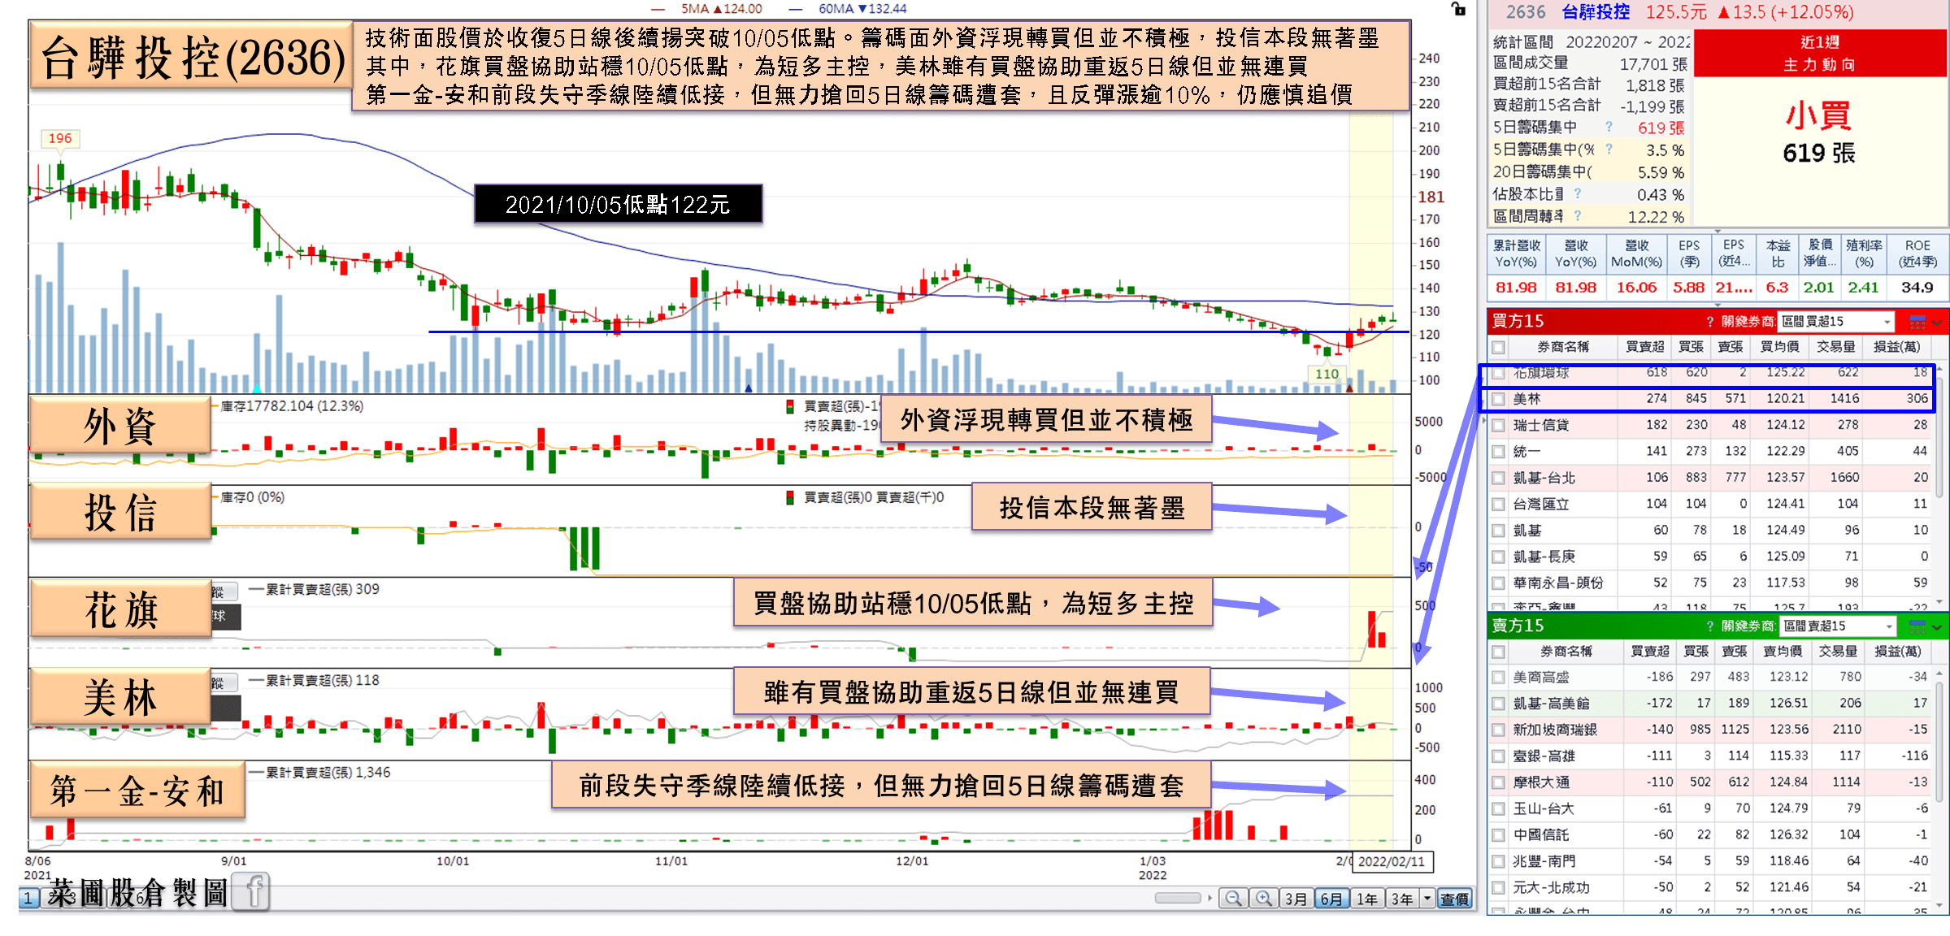Zoom out the chart with minus magnifier

point(1233,899)
